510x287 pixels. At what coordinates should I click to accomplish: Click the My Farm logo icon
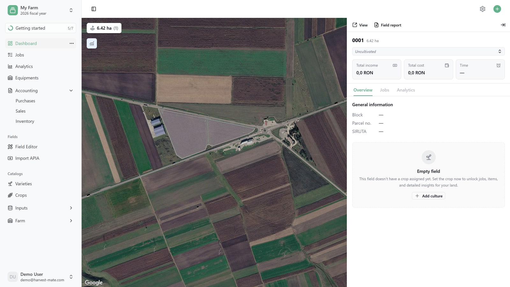click(13, 10)
